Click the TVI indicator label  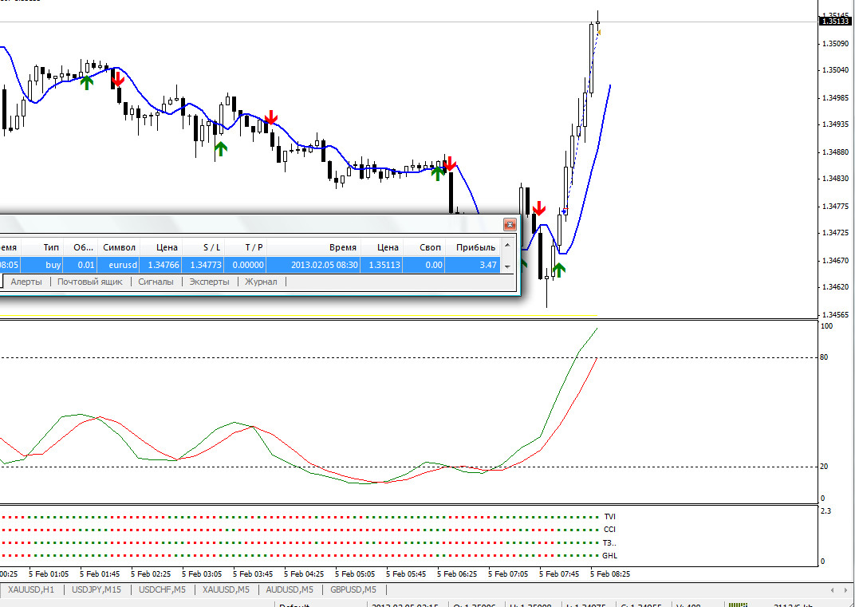(x=609, y=516)
